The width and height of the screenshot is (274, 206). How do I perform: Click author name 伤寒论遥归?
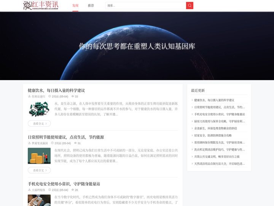[x=38, y=97]
